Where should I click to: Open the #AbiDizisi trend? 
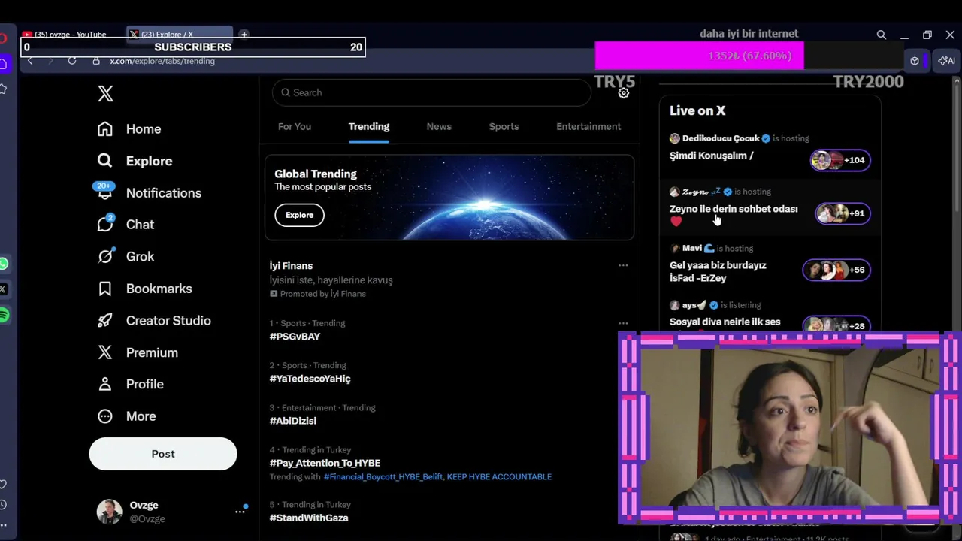click(x=293, y=421)
